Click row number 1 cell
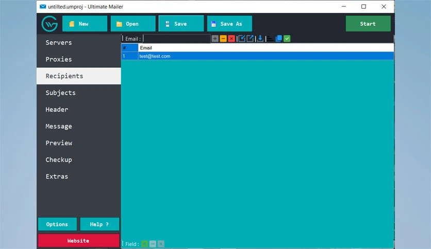431x249 pixels. [x=130, y=56]
